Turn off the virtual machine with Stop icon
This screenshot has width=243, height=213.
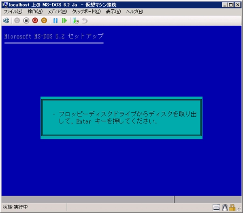pyautogui.click(x=26, y=21)
